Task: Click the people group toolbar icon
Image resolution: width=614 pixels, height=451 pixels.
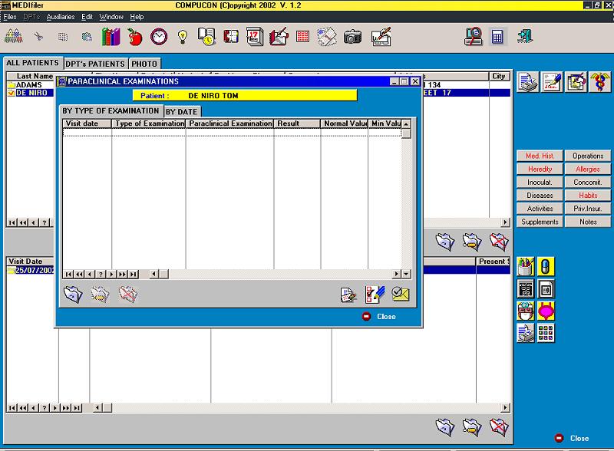Action: point(13,37)
